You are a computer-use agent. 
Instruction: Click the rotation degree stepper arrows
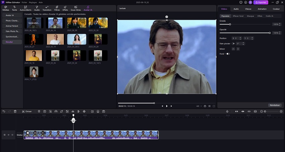click(x=243, y=44)
